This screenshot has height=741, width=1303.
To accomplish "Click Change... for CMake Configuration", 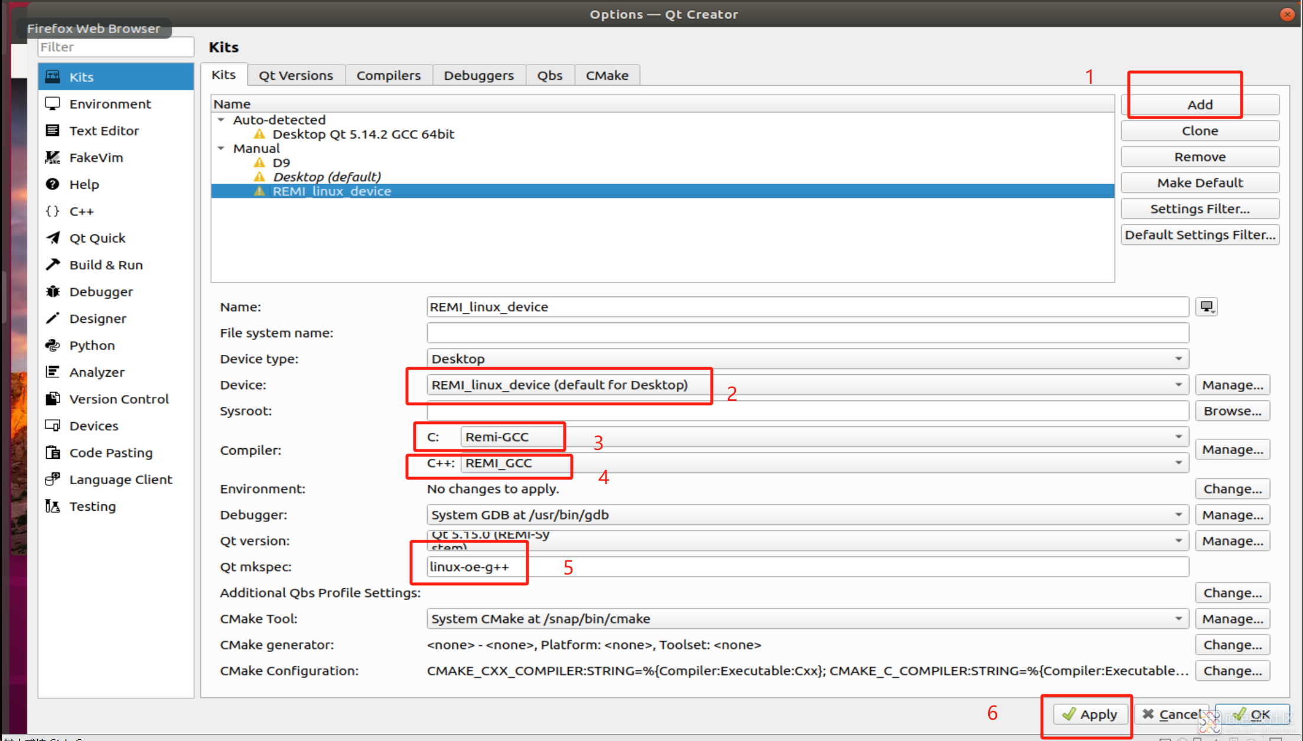I will (1233, 671).
